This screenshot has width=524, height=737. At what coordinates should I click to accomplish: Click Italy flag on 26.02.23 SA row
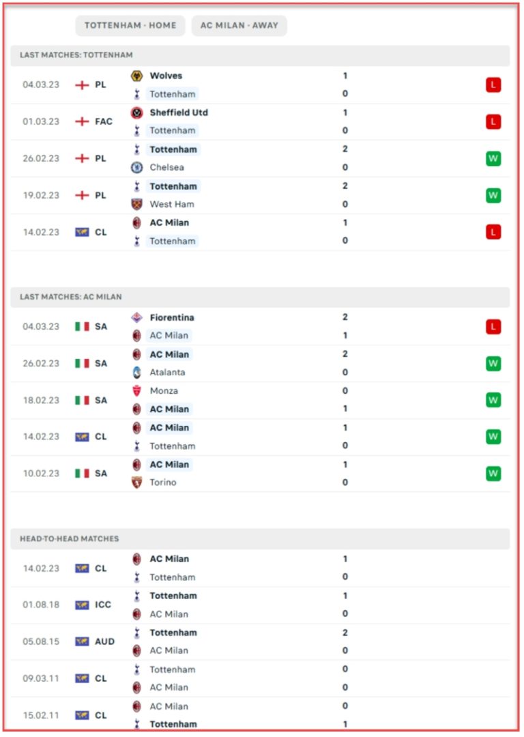(x=82, y=364)
